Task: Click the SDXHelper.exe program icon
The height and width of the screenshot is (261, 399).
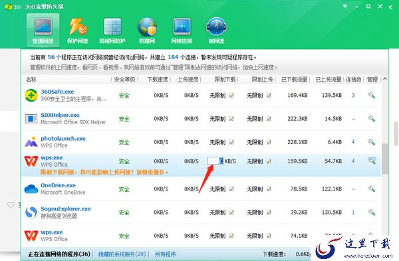Action: point(31,119)
